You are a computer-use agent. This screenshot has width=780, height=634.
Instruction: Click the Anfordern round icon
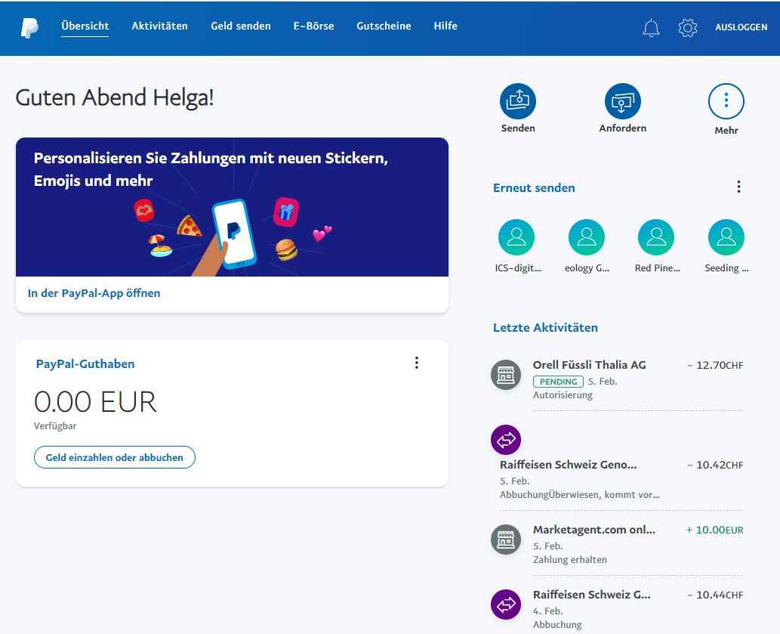[623, 101]
